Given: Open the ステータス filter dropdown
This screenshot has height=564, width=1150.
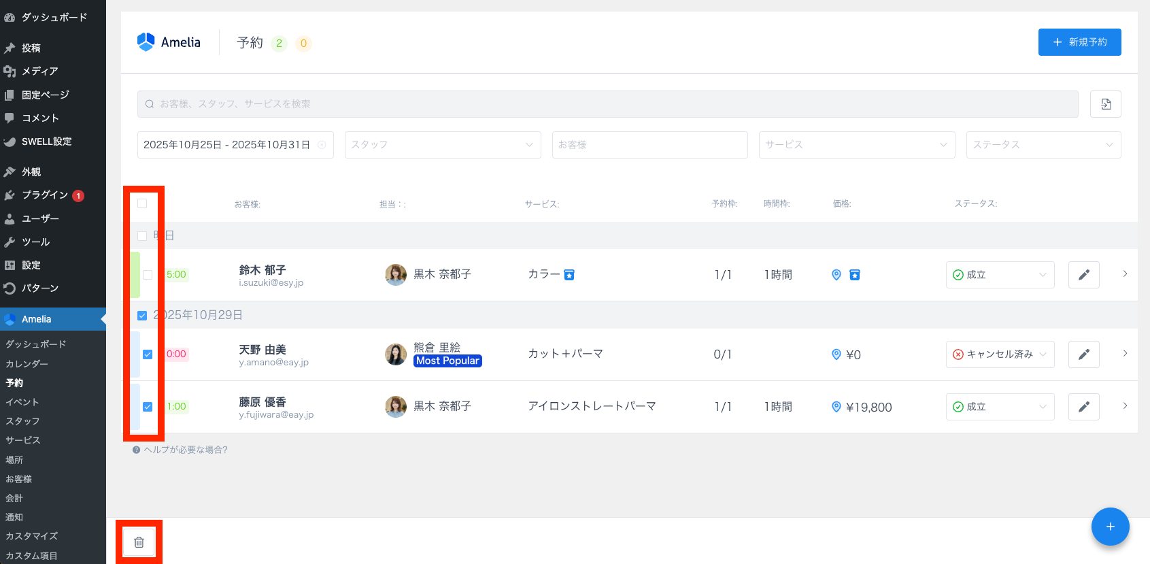Looking at the screenshot, I should click(1043, 145).
